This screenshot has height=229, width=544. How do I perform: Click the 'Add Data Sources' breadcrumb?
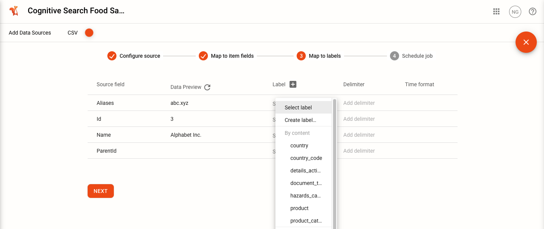pos(30,33)
